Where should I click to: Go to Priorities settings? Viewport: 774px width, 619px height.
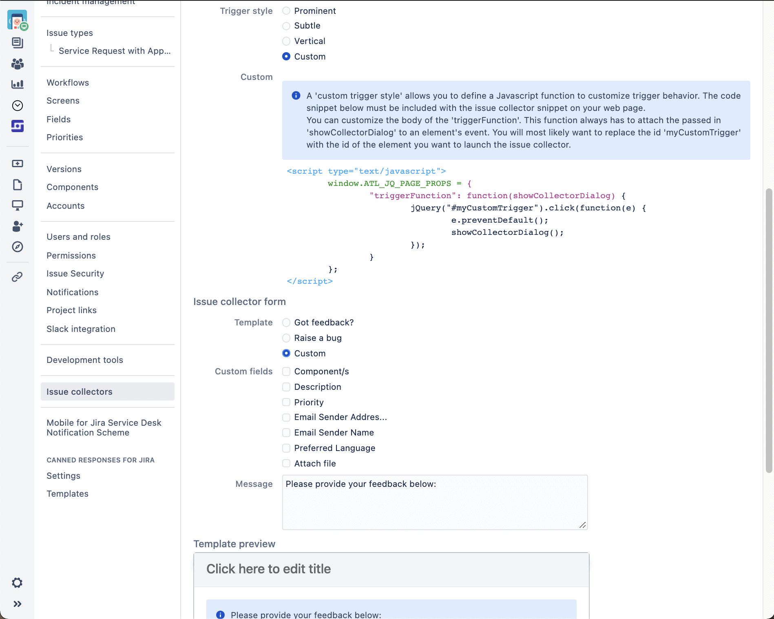click(x=65, y=137)
